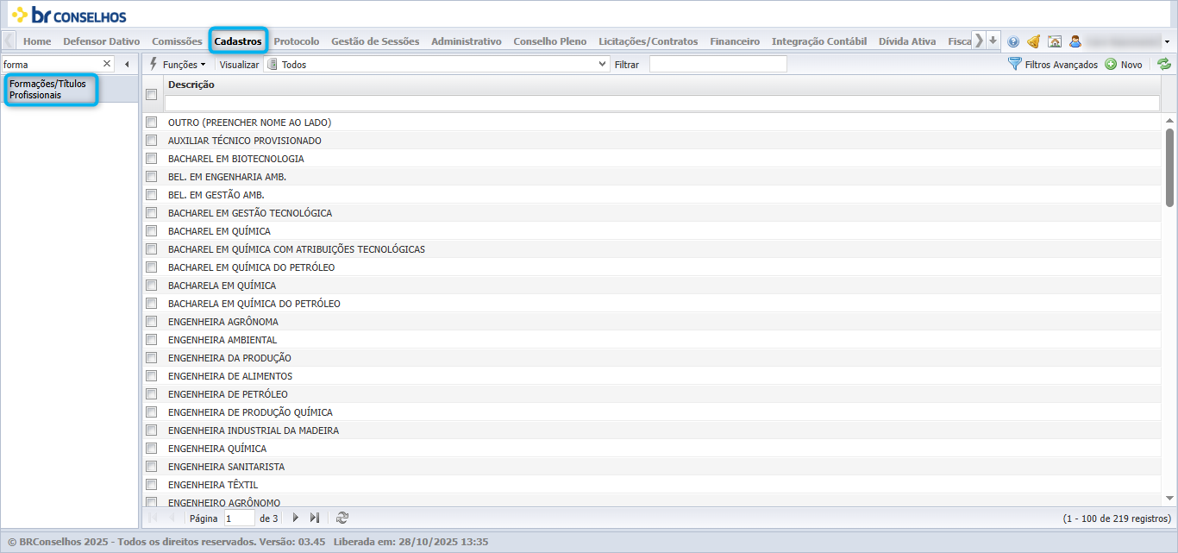
Task: Open the Visualizar Todos dropdown
Action: [436, 64]
